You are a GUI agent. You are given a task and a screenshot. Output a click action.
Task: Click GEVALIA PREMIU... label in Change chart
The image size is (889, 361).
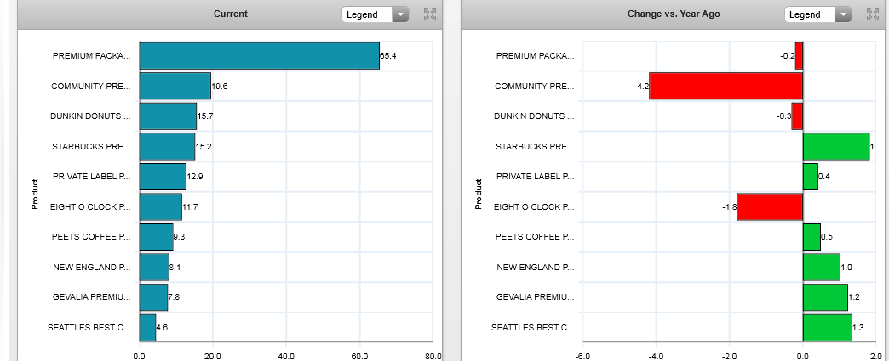point(535,297)
